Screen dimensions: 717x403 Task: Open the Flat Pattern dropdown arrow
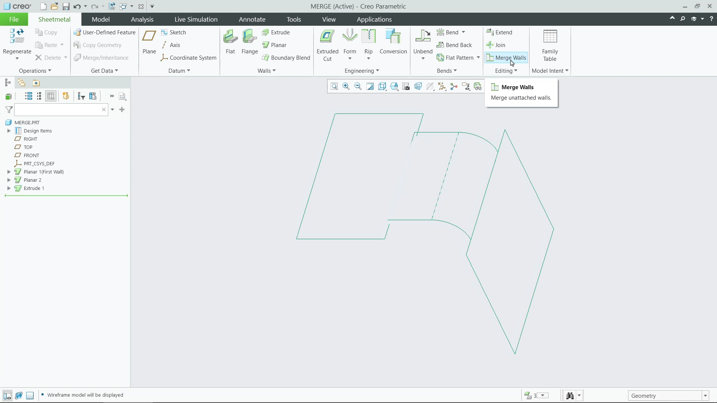click(478, 57)
